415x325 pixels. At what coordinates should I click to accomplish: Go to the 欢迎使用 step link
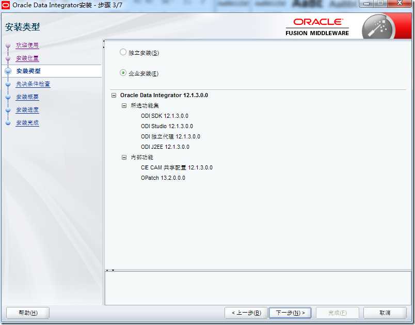[27, 45]
